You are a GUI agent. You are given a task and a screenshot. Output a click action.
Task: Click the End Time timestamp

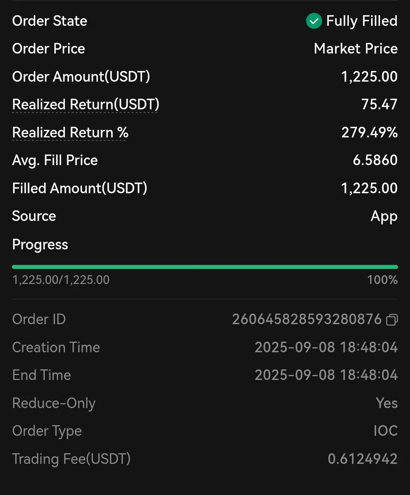pyautogui.click(x=326, y=375)
